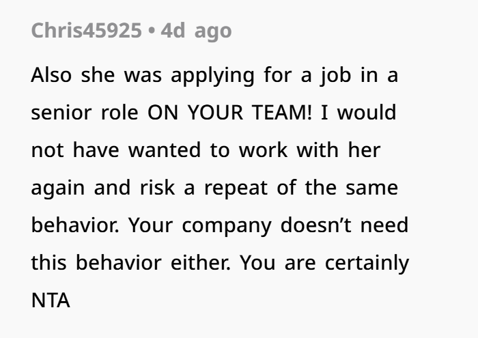Click the phrase "this behavior either."
478x338 pixels.
tap(129, 263)
